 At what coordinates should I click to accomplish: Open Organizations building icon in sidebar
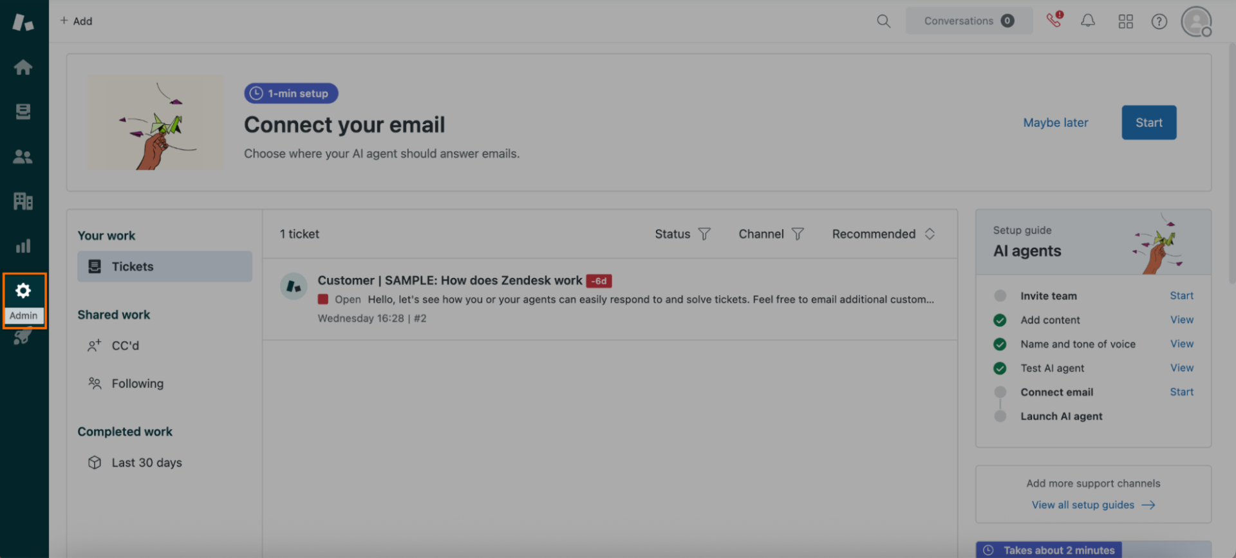tap(23, 201)
